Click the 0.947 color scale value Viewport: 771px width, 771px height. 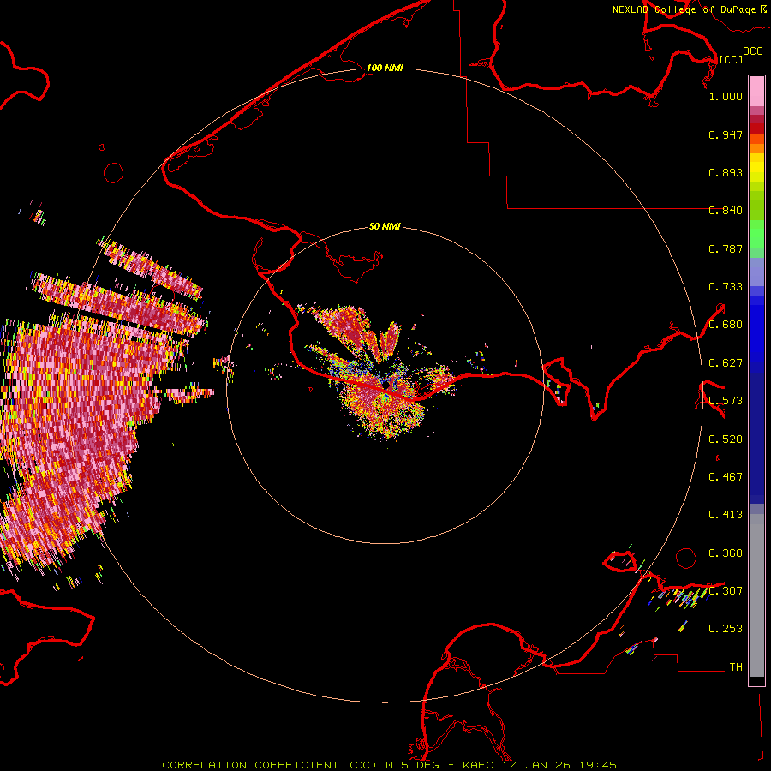pos(726,134)
